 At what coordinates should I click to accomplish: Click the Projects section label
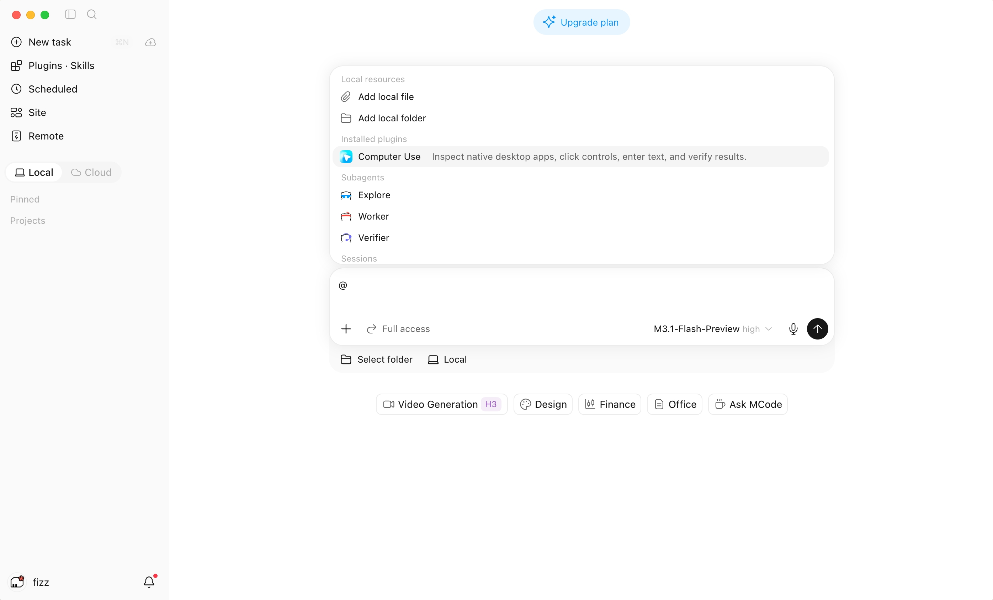pyautogui.click(x=27, y=221)
